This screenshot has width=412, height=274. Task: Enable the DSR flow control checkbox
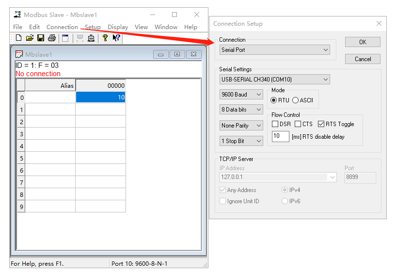275,124
